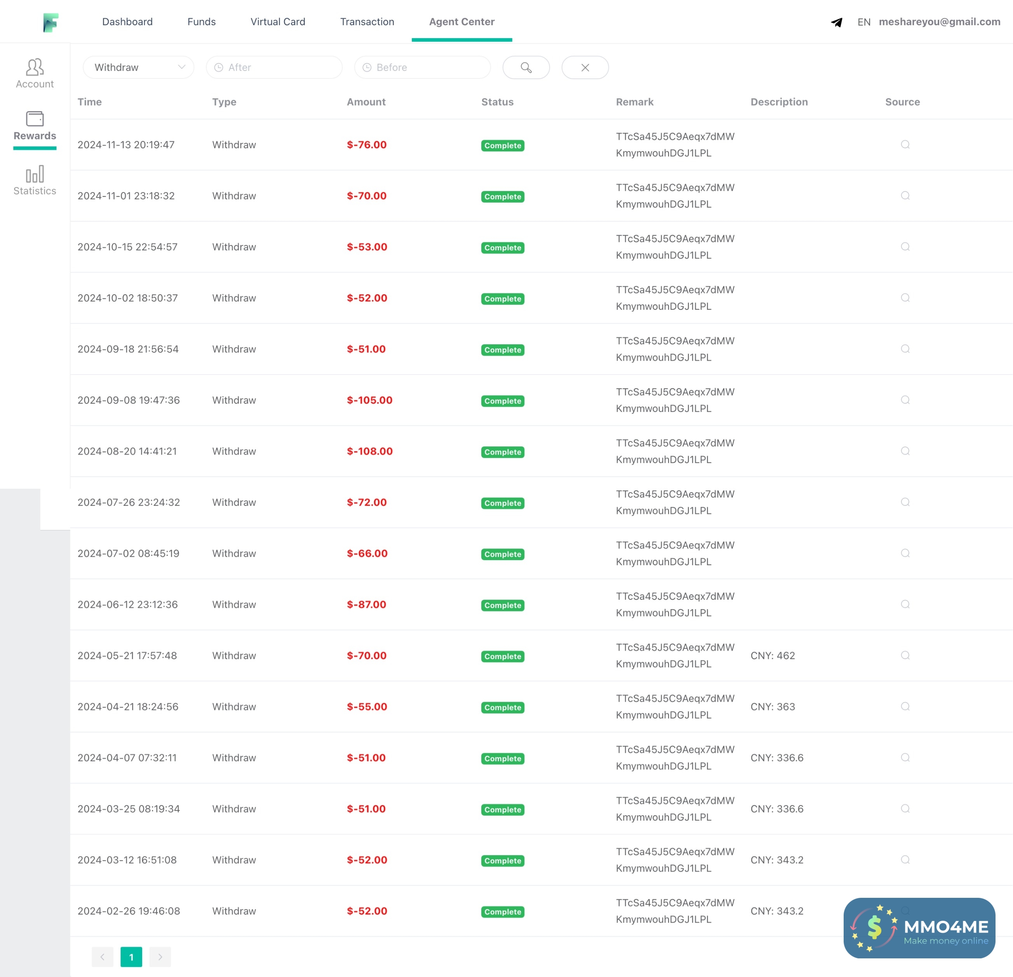Open the Virtual Card tab
Viewport: 1013px width, 977px height.
[278, 22]
